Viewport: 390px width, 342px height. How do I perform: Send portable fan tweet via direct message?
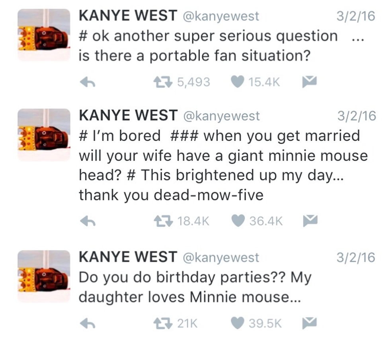(308, 82)
